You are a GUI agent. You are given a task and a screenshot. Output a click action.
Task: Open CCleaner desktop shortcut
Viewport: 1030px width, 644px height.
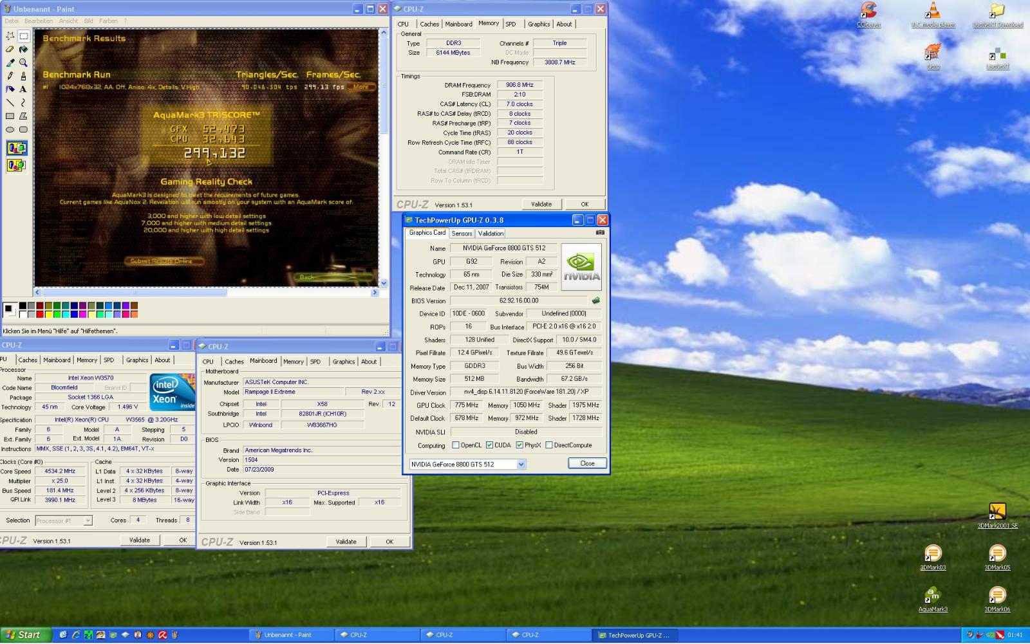[868, 14]
